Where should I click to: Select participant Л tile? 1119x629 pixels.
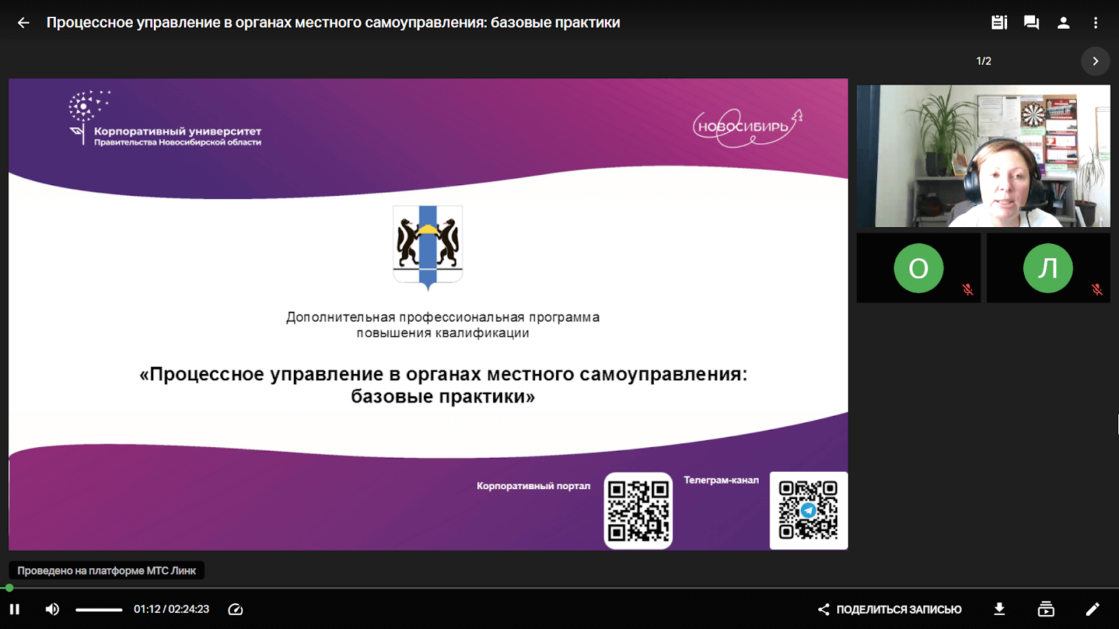tap(1048, 268)
